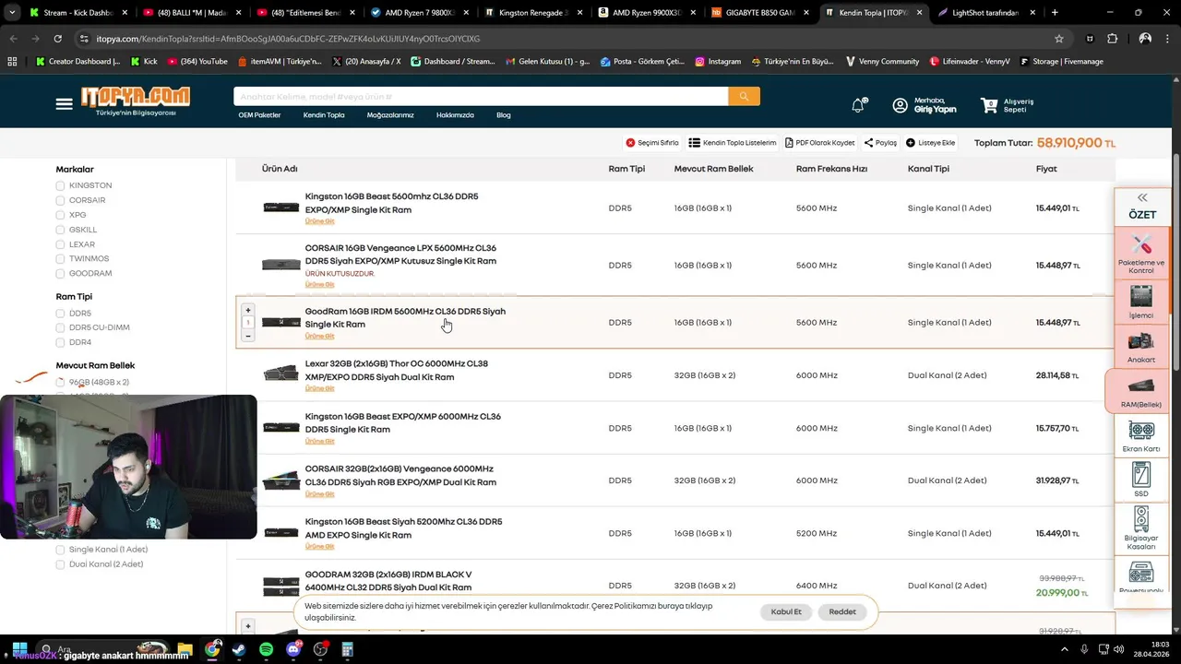The image size is (1181, 664).
Task: Open the Blog menu item
Action: point(504,115)
